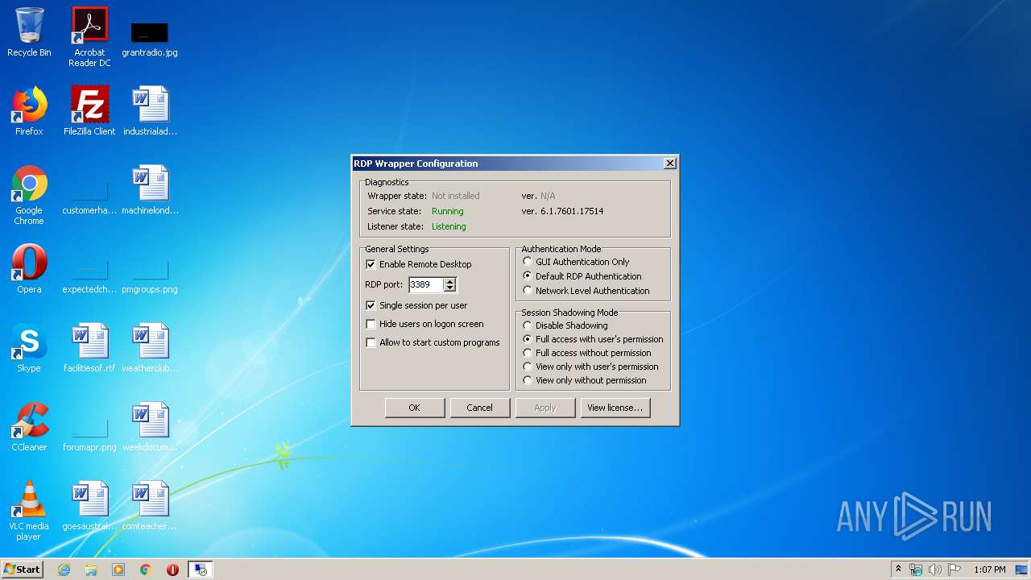Select Full access without permission
The width and height of the screenshot is (1031, 580).
[586, 353]
